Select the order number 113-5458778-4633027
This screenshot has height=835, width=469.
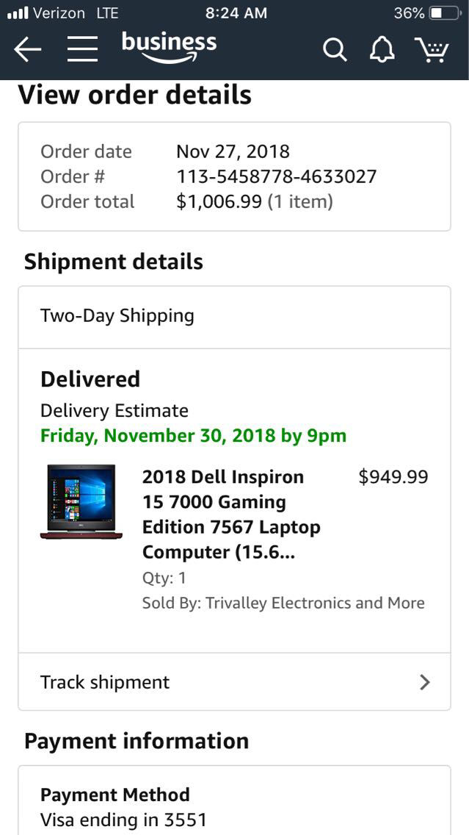click(276, 176)
